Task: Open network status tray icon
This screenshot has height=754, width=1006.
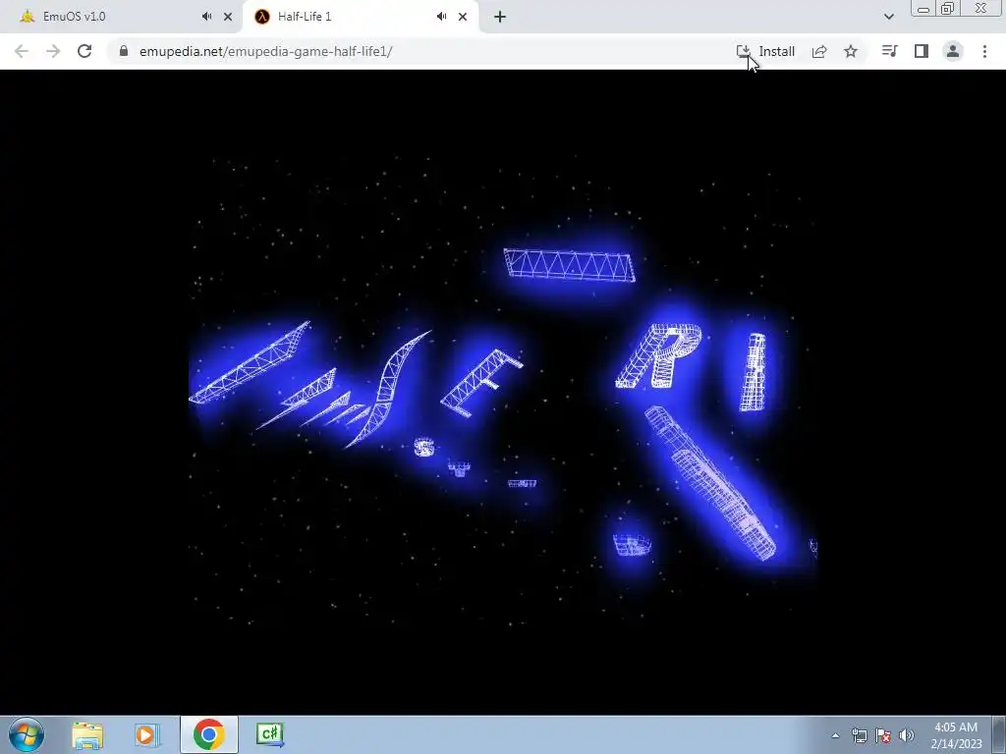Action: [859, 735]
